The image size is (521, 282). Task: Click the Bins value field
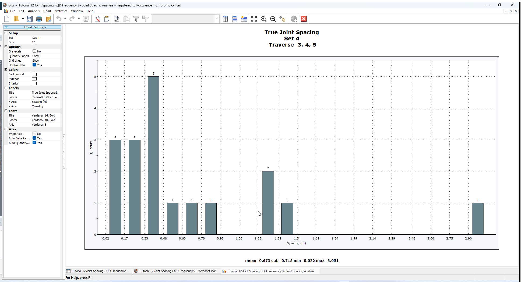pos(46,42)
